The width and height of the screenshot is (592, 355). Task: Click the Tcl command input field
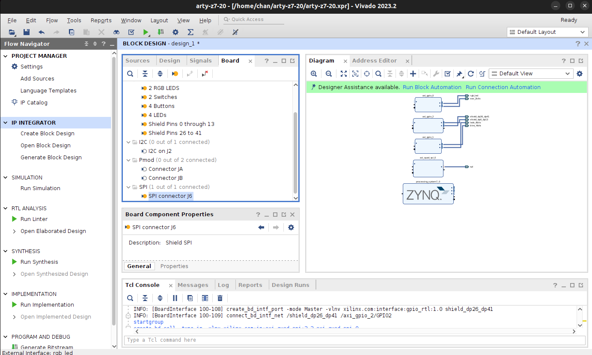354,340
